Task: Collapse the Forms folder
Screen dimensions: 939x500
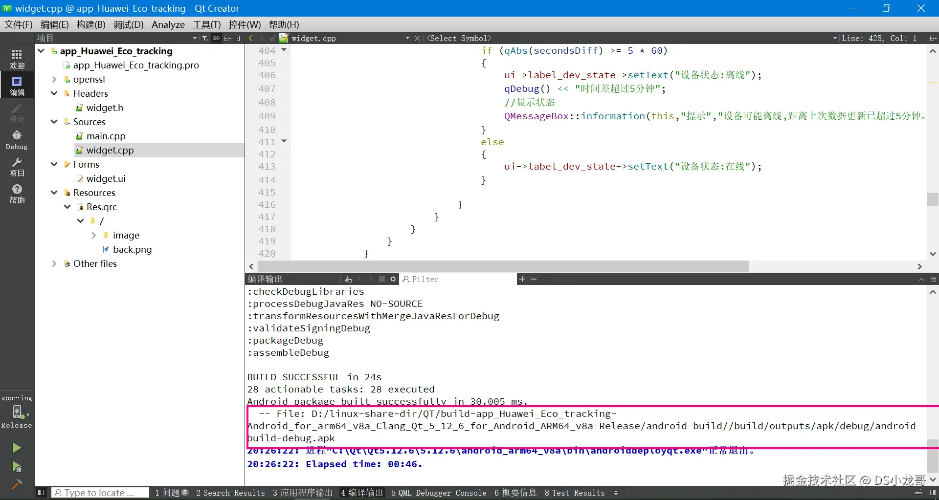Action: tap(54, 164)
